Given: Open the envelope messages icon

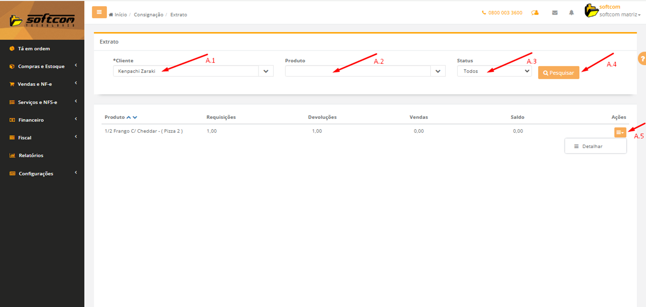Looking at the screenshot, I should (555, 13).
